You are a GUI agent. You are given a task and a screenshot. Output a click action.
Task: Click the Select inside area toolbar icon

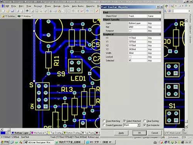point(69,11)
